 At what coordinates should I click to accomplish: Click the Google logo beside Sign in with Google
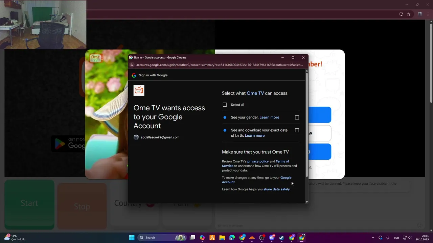point(134,75)
